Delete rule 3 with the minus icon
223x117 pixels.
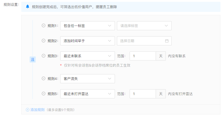[x=44, y=56]
